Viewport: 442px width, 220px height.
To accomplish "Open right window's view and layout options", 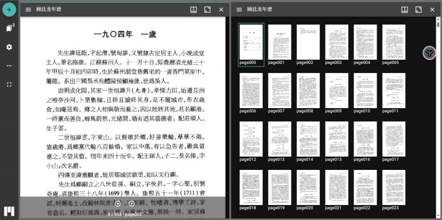I will pyautogui.click(x=405, y=10).
